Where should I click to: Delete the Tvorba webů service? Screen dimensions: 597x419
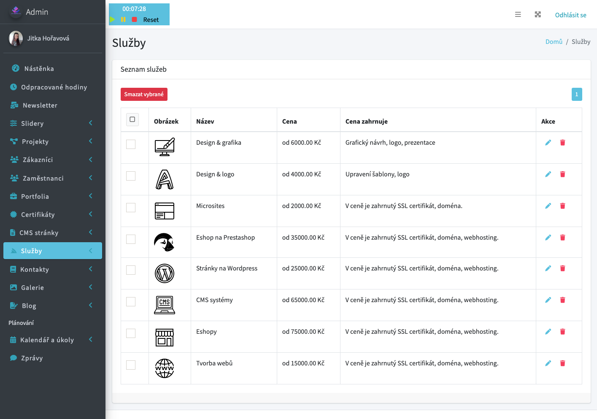tap(562, 363)
